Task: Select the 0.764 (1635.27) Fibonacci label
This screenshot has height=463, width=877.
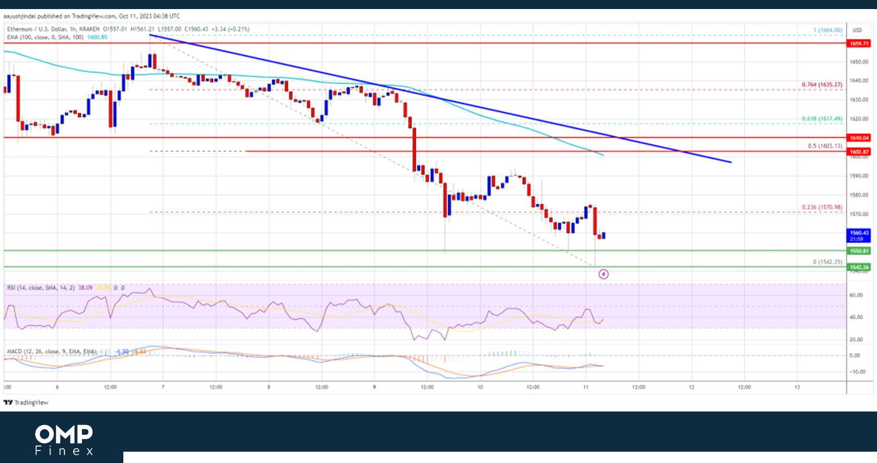Action: (x=822, y=85)
